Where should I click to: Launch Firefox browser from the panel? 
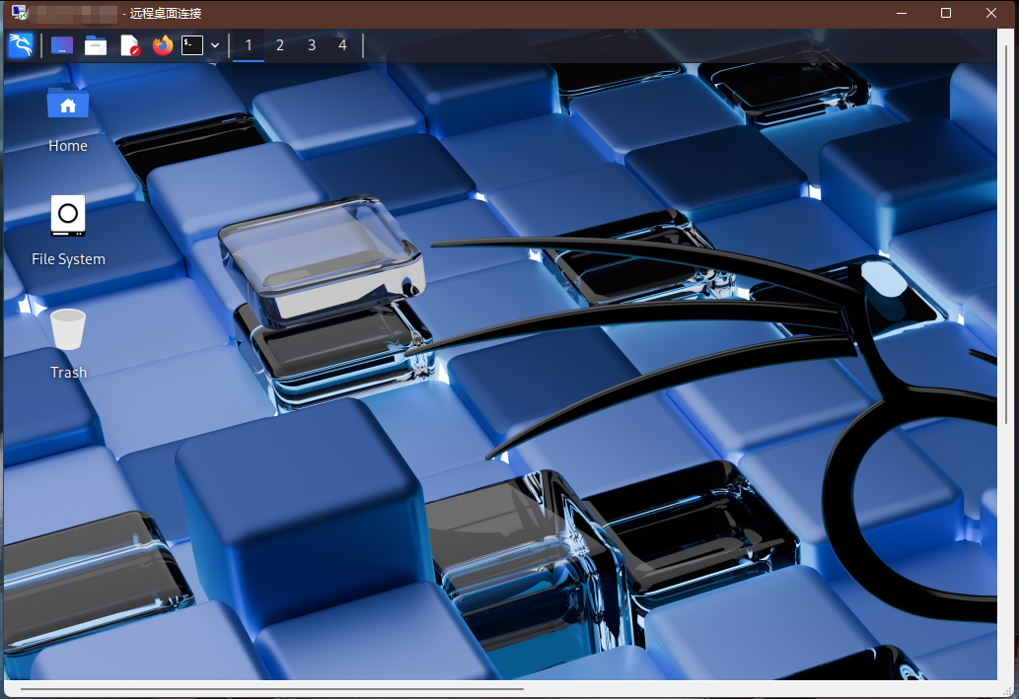(163, 45)
